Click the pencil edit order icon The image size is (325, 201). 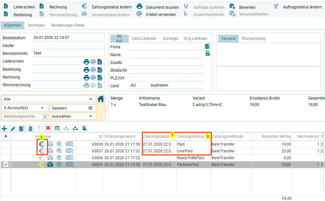click(13, 128)
